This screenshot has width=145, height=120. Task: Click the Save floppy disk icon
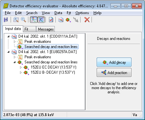[x=6, y=20]
